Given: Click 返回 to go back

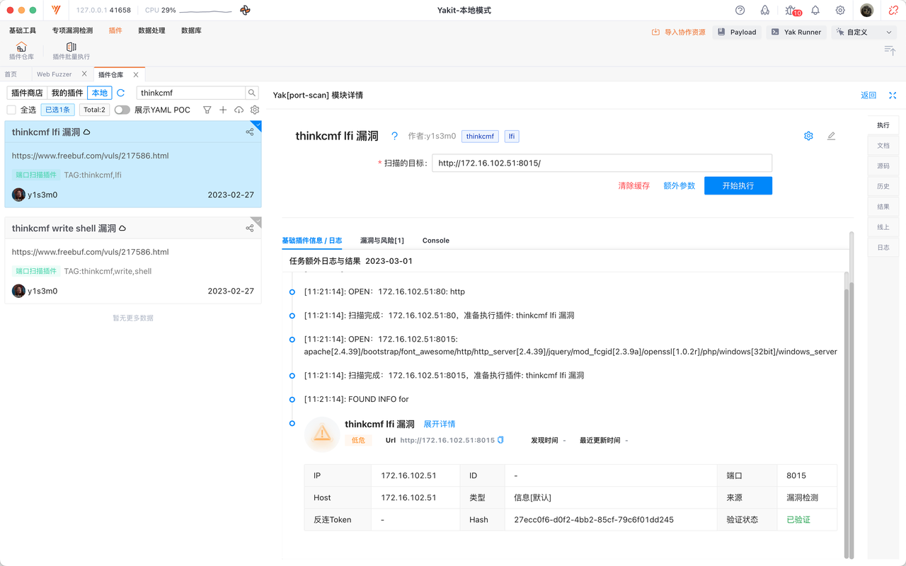Looking at the screenshot, I should pos(868,95).
